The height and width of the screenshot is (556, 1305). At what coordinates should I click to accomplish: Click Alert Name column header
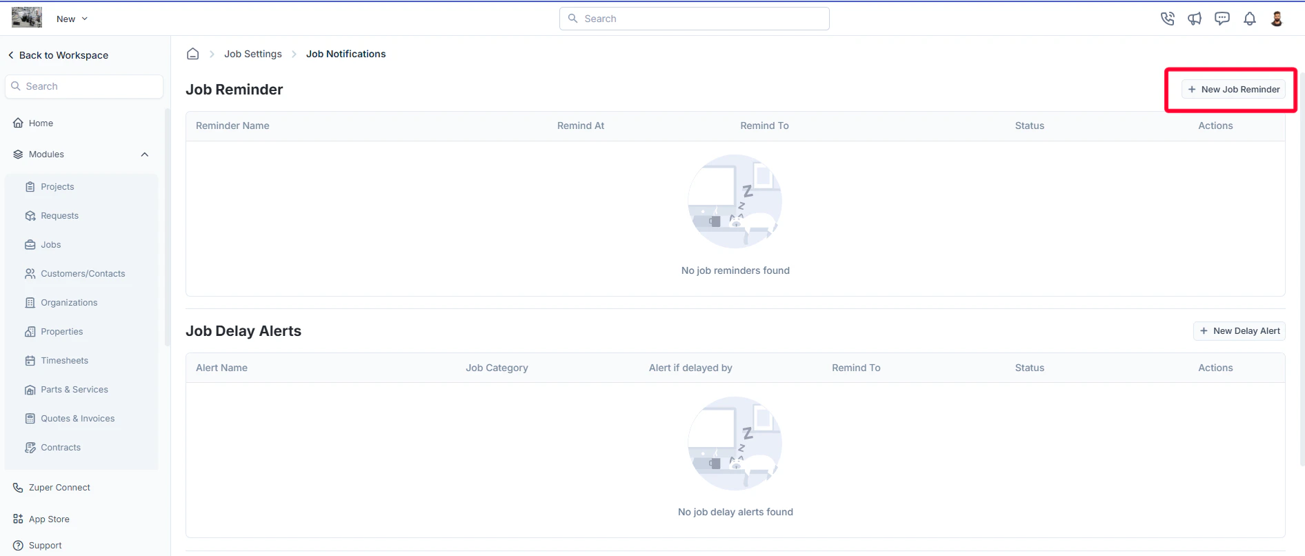tap(221, 368)
